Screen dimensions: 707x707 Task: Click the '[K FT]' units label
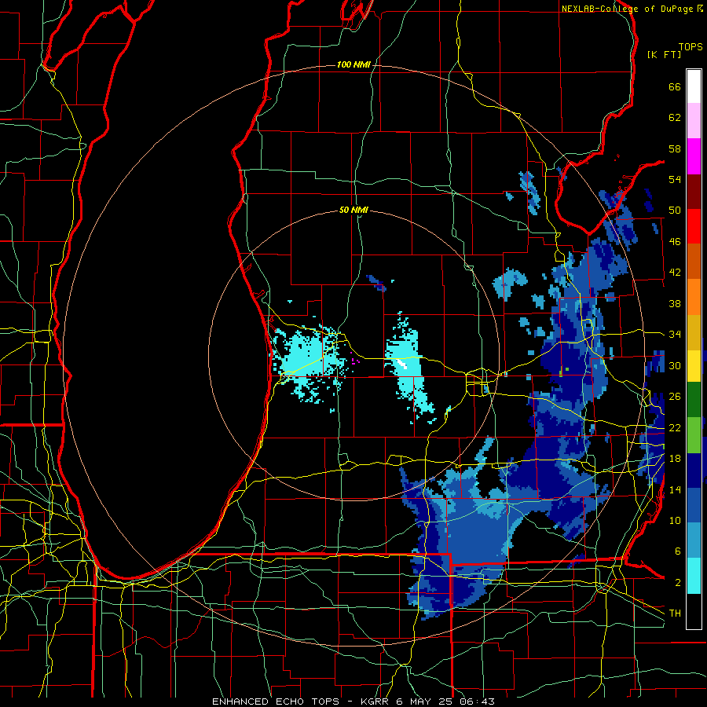664,54
